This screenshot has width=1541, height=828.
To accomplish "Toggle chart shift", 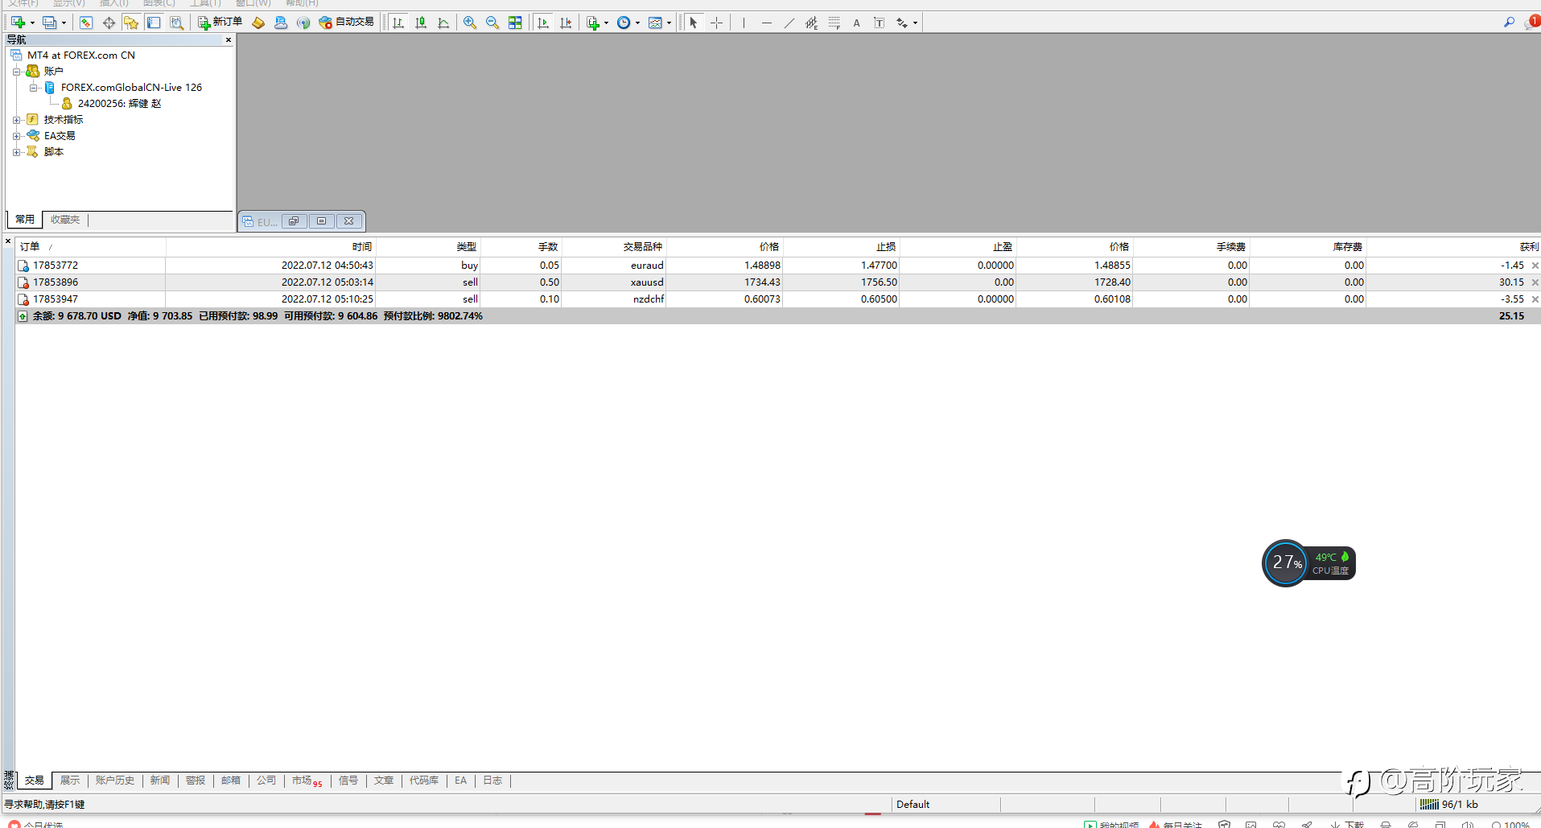I will (x=566, y=23).
